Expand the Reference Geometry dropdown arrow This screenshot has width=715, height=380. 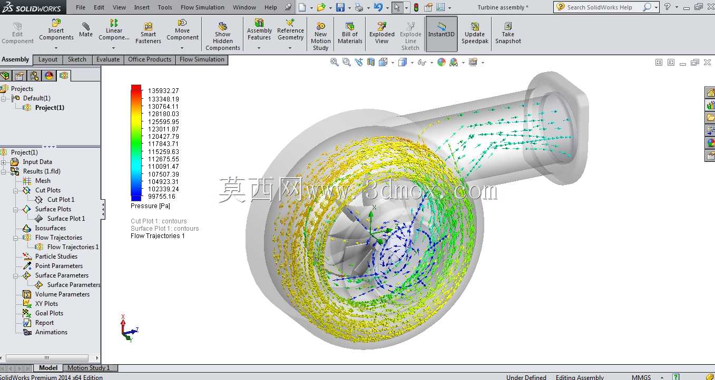pyautogui.click(x=290, y=48)
